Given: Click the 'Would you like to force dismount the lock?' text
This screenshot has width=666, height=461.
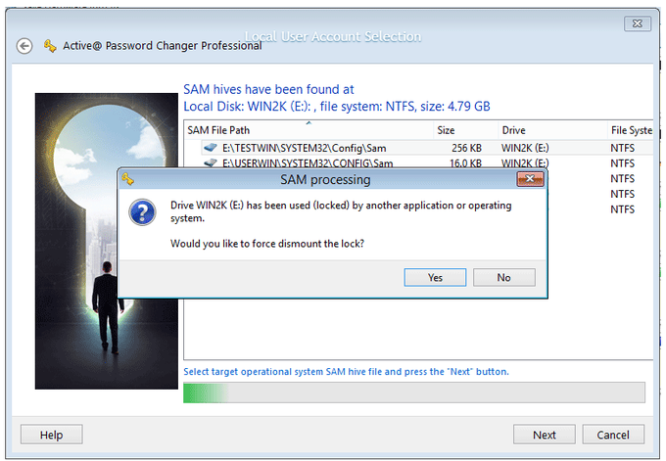Looking at the screenshot, I should click(x=267, y=244).
